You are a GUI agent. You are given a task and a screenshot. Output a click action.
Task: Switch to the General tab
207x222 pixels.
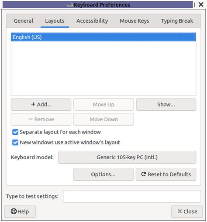coord(24,21)
